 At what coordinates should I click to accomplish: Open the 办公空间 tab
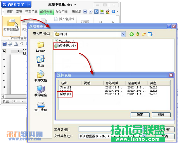pos(61,12)
